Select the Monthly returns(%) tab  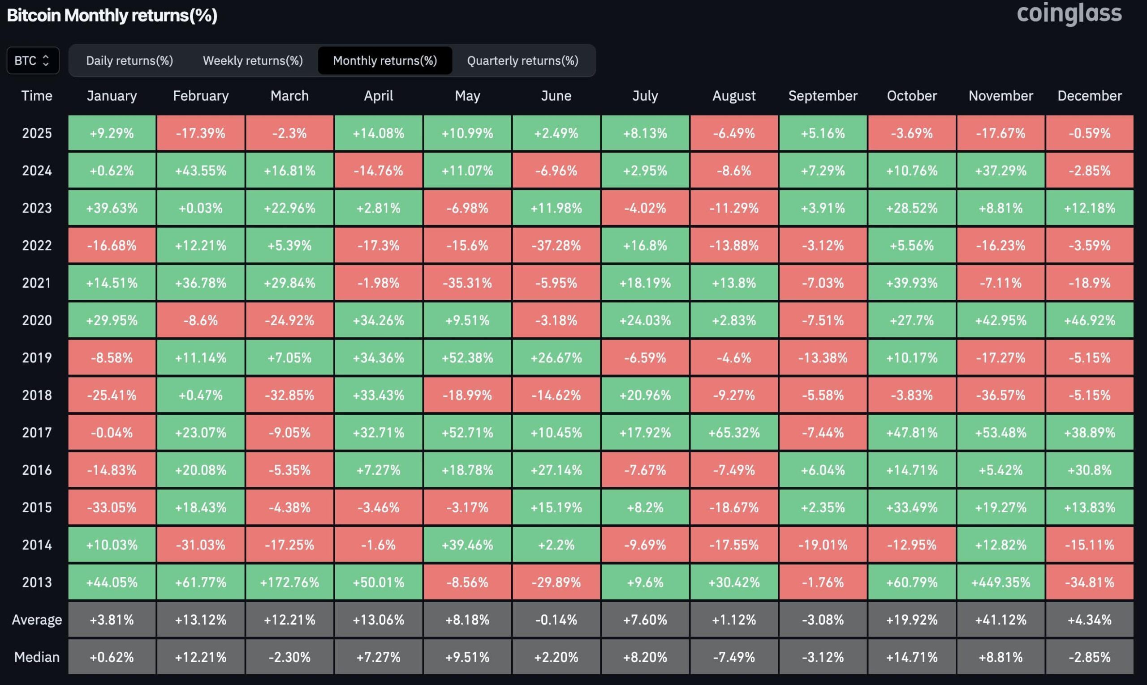384,60
